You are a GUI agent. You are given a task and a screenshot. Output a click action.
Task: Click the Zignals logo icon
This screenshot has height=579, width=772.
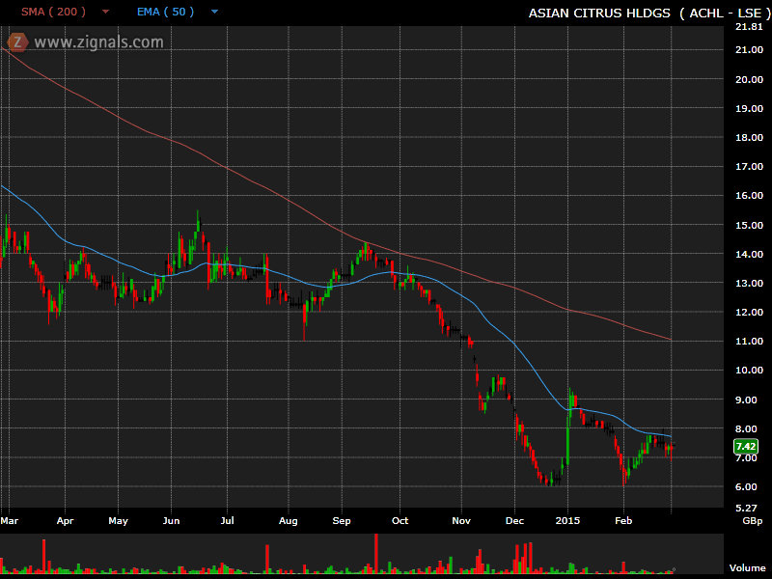[x=17, y=41]
